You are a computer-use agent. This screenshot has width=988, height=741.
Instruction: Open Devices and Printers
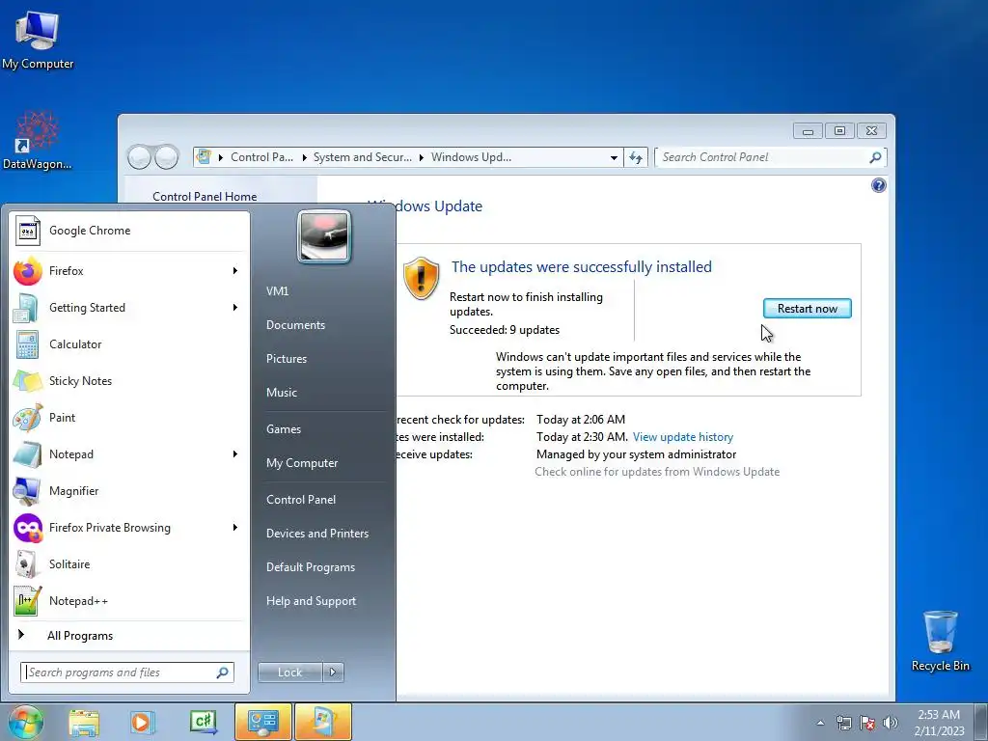click(317, 534)
